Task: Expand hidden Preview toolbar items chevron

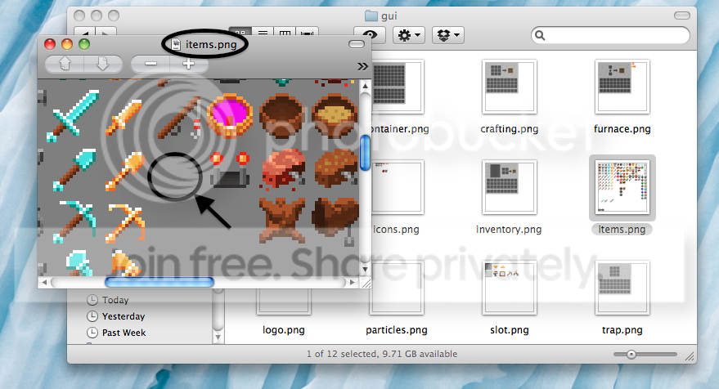Action: click(x=362, y=66)
